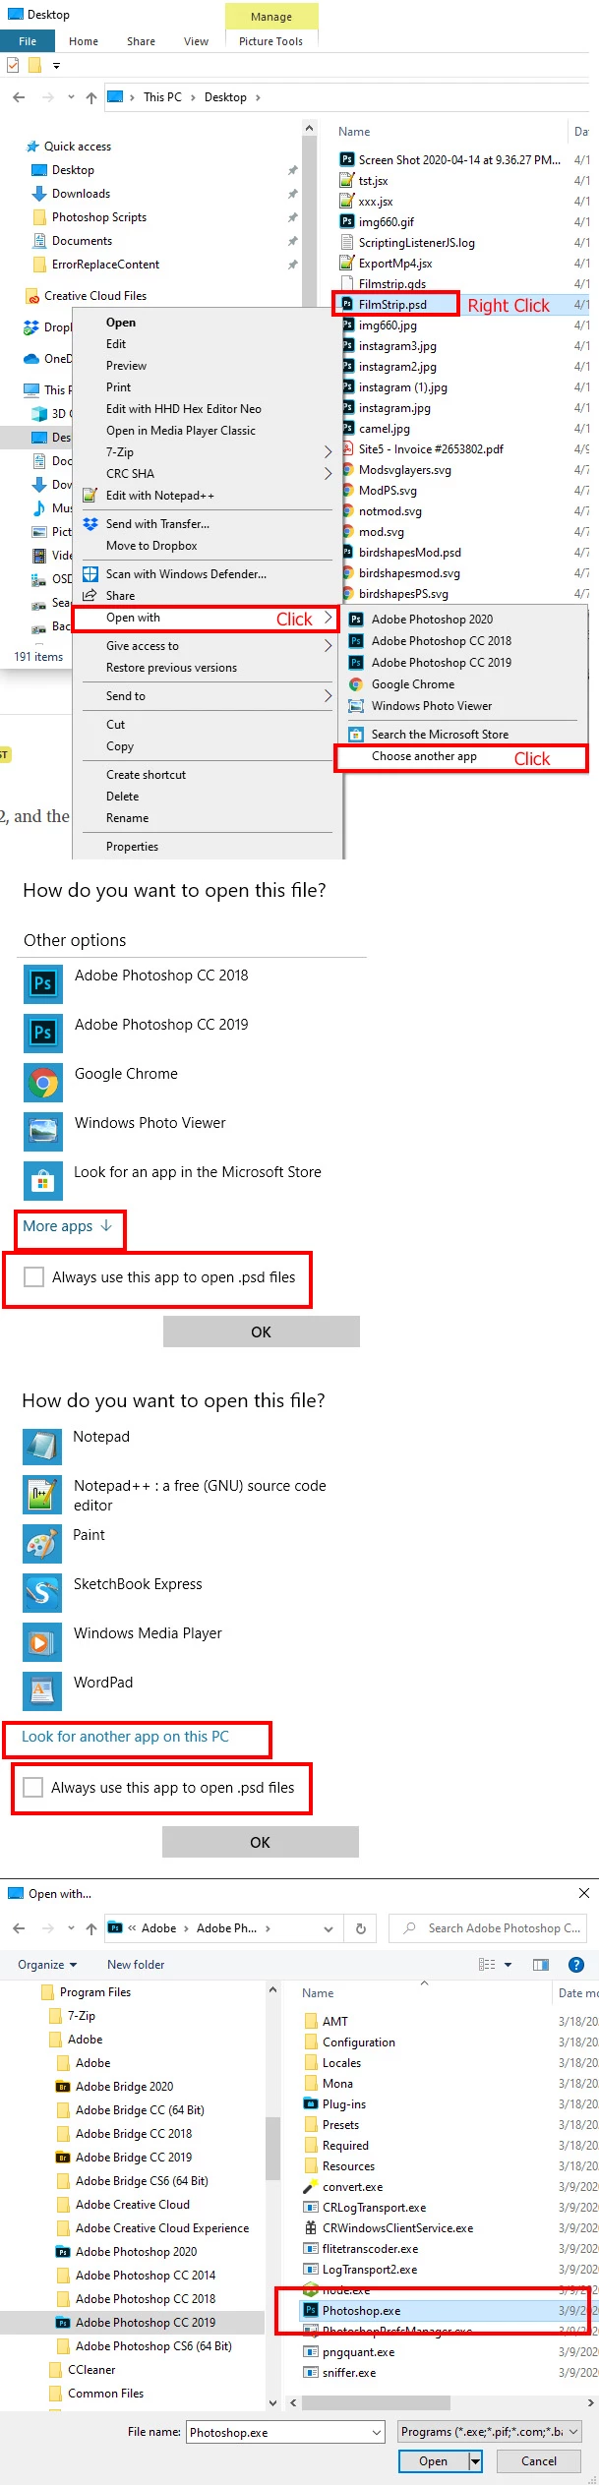Select the FilmStrip.psd file

(392, 305)
